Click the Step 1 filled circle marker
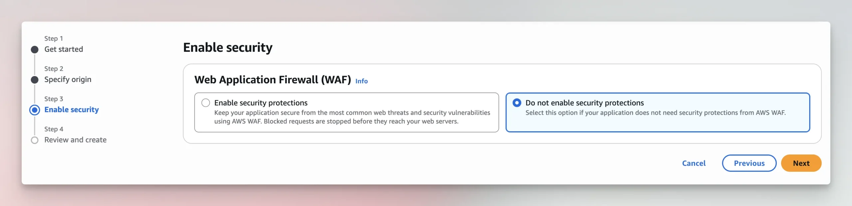The width and height of the screenshot is (852, 206). pos(35,50)
